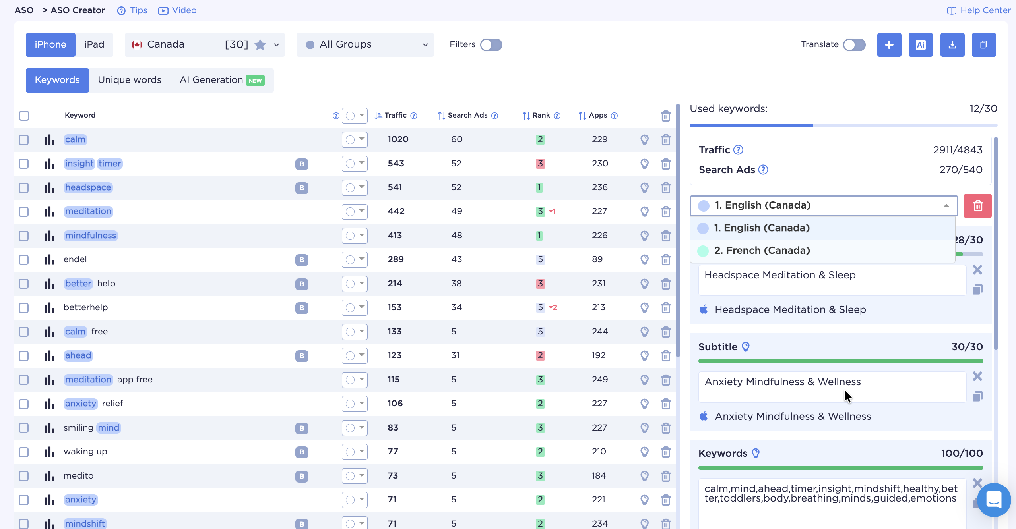This screenshot has height=529, width=1016.
Task: Select 2. French (Canada) option
Action: click(x=762, y=251)
